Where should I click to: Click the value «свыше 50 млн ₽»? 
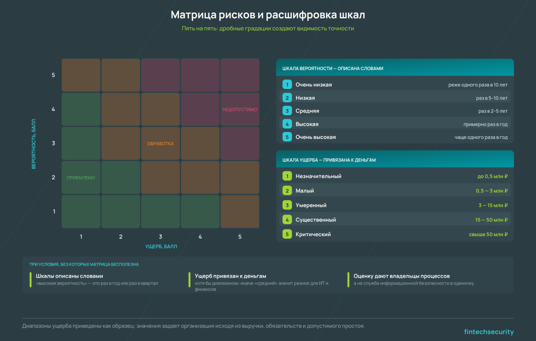click(488, 234)
